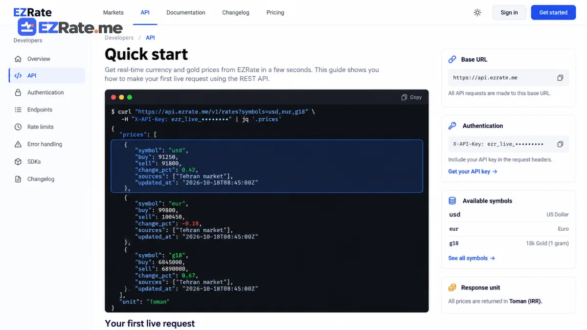587x330 pixels.
Task: Click the Changelog document icon in sidebar
Action: [x=18, y=179]
